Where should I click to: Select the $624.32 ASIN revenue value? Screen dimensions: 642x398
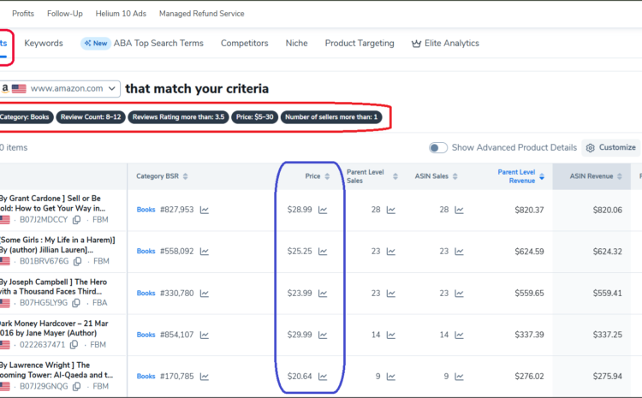(607, 252)
